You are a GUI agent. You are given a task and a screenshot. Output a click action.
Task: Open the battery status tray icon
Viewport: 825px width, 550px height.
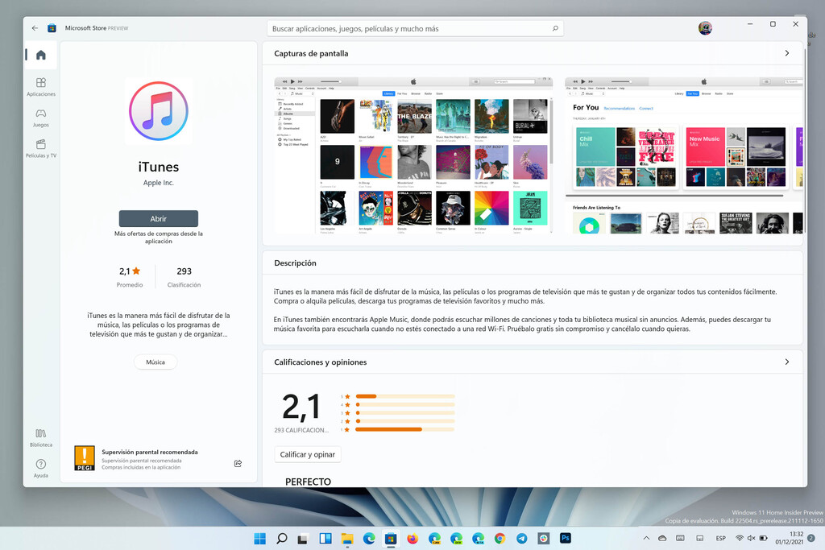pyautogui.click(x=764, y=539)
